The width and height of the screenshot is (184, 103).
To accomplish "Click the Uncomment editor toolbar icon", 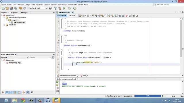I will click(137, 16).
